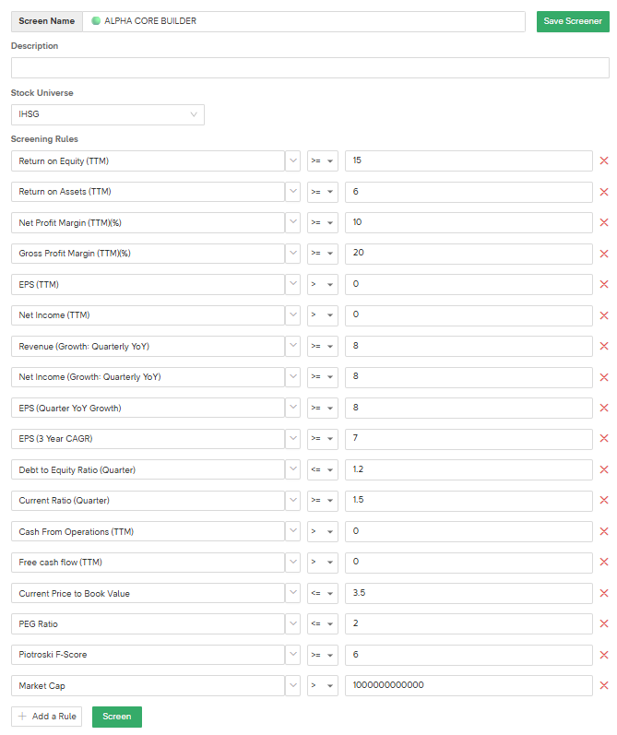Screen dimensions: 617x735
Task: Edit the value field for EPS (3 Year CAGR)
Action: click(469, 439)
